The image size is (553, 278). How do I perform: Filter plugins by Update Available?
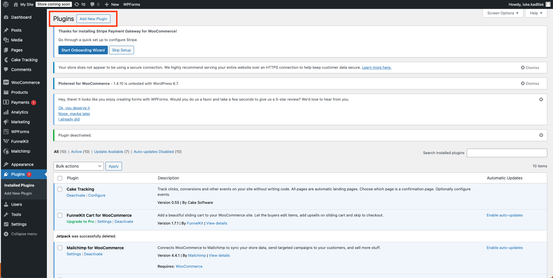point(109,152)
